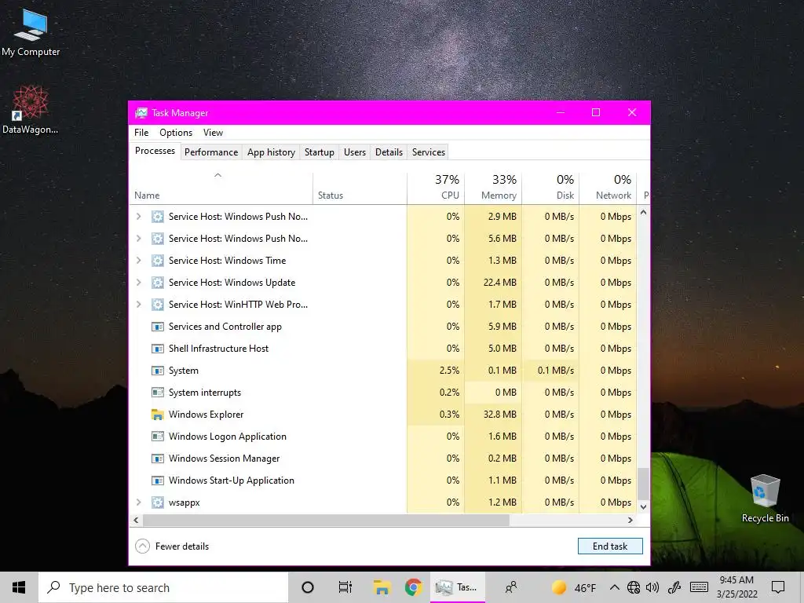Open Task View in the taskbar
The image size is (804, 603).
click(x=345, y=587)
